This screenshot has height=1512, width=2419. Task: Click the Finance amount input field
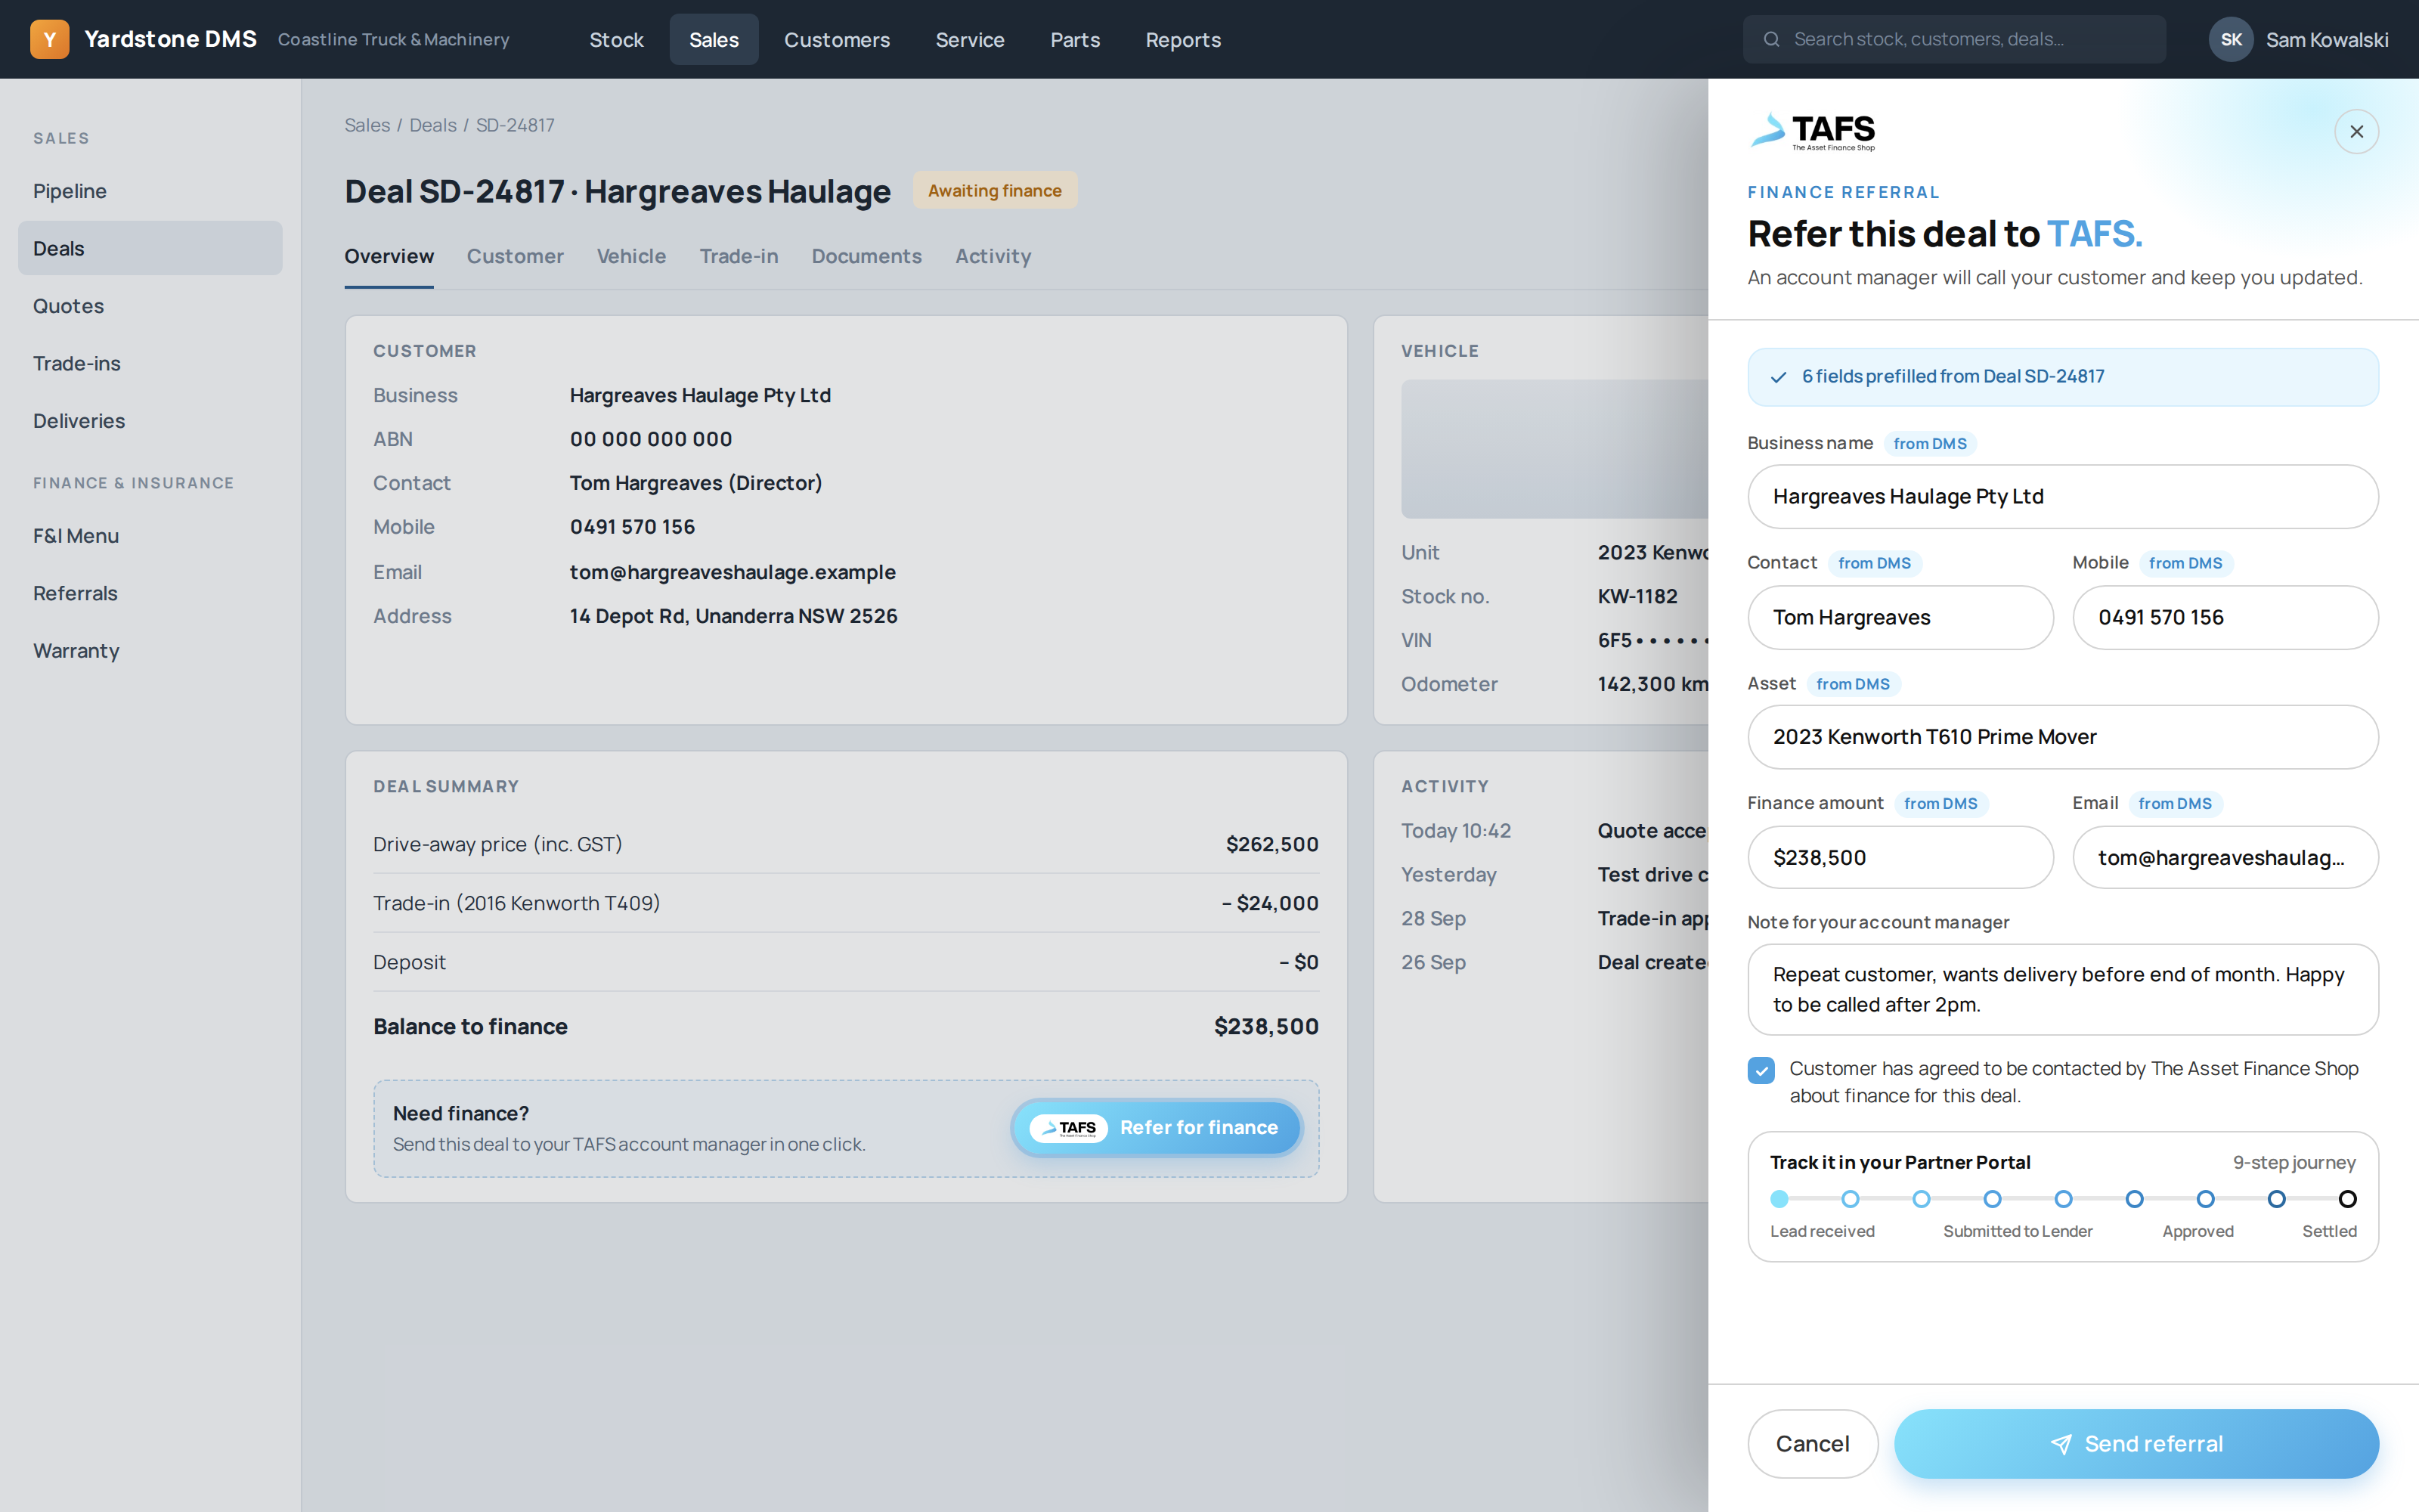click(1900, 857)
